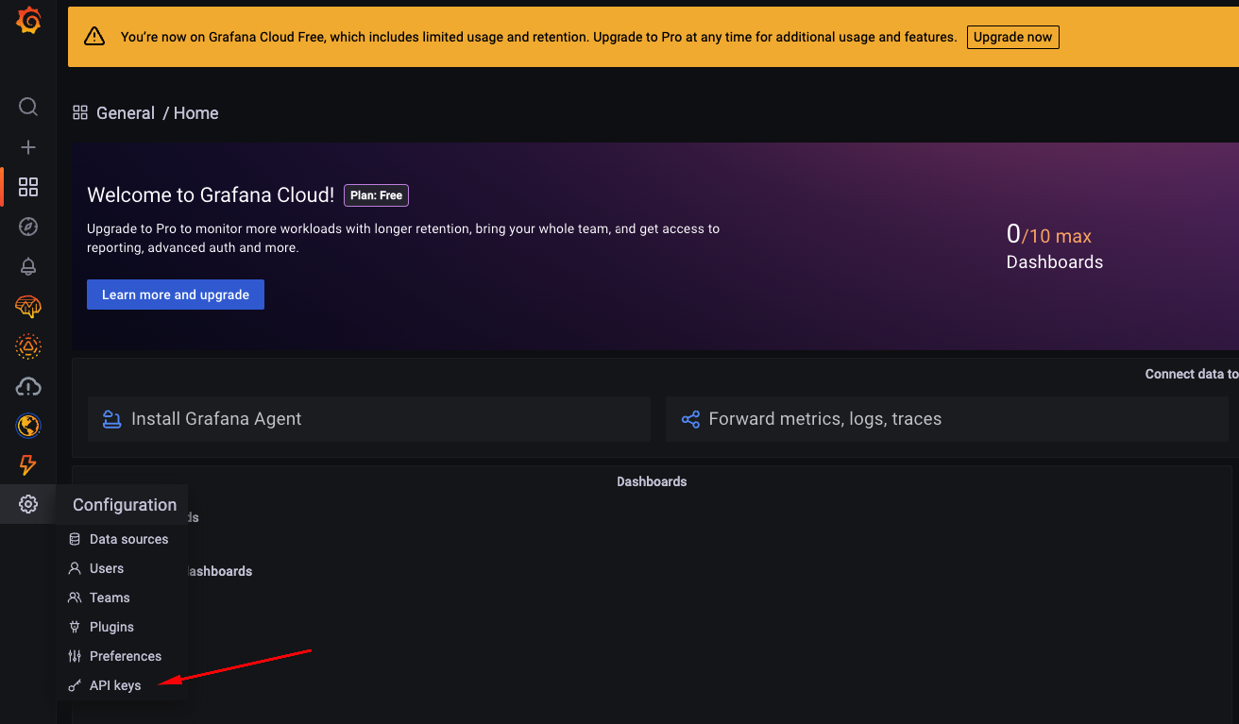Open Preferences in Configuration menu
This screenshot has height=724, width=1239.
(x=120, y=656)
